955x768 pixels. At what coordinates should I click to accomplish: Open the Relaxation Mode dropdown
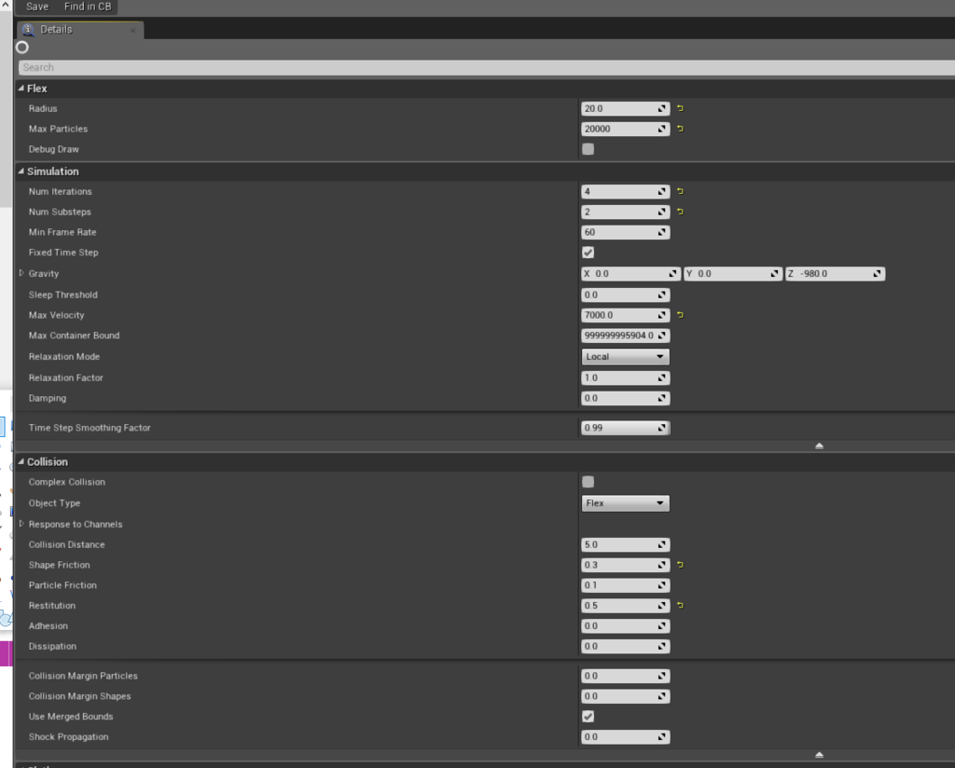click(626, 357)
